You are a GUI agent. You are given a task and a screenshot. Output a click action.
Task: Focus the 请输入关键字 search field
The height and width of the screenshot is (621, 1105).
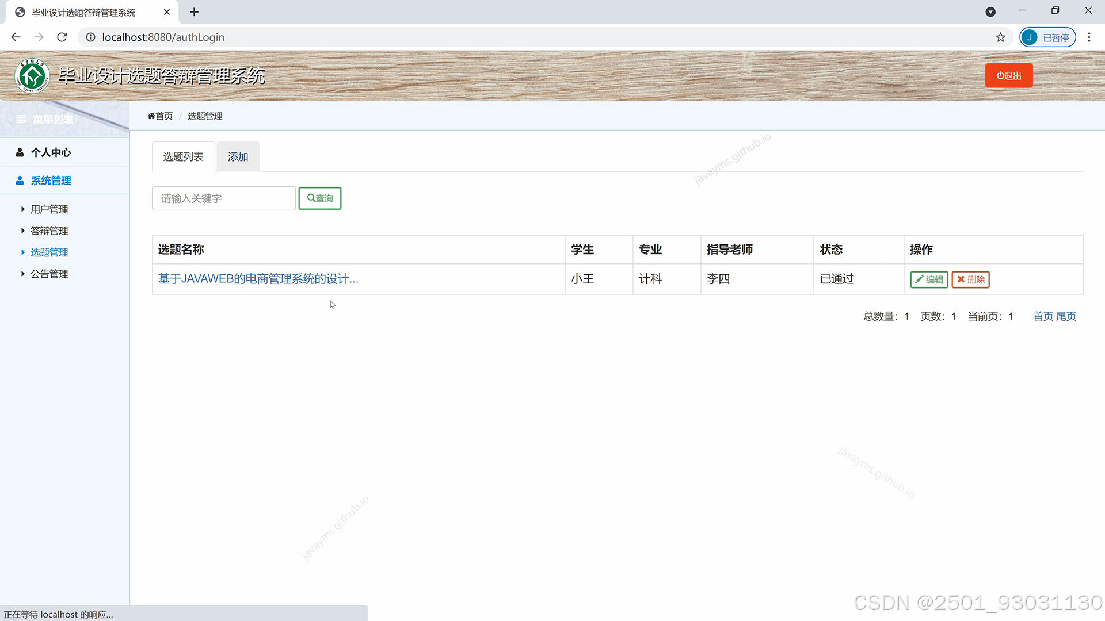point(224,198)
